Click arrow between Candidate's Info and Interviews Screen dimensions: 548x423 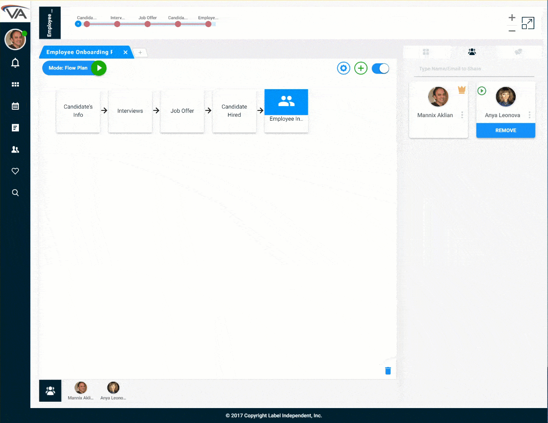click(104, 110)
